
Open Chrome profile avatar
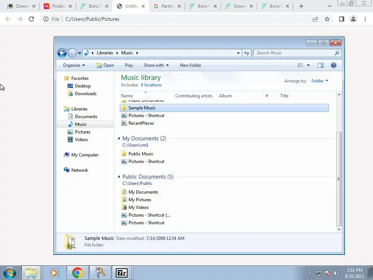click(353, 19)
